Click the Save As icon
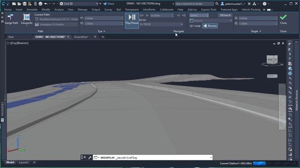The width and height of the screenshot is (300, 168). coord(30,4)
